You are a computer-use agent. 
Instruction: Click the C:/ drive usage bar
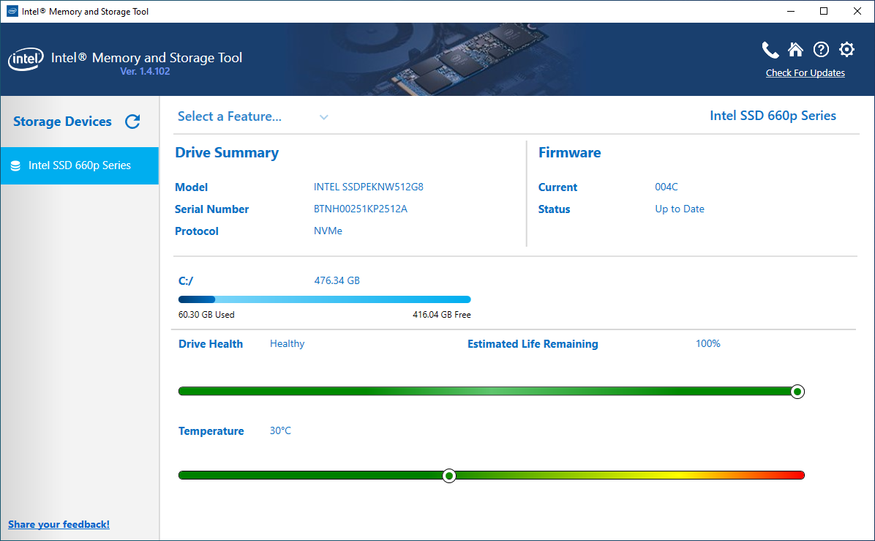(x=324, y=299)
